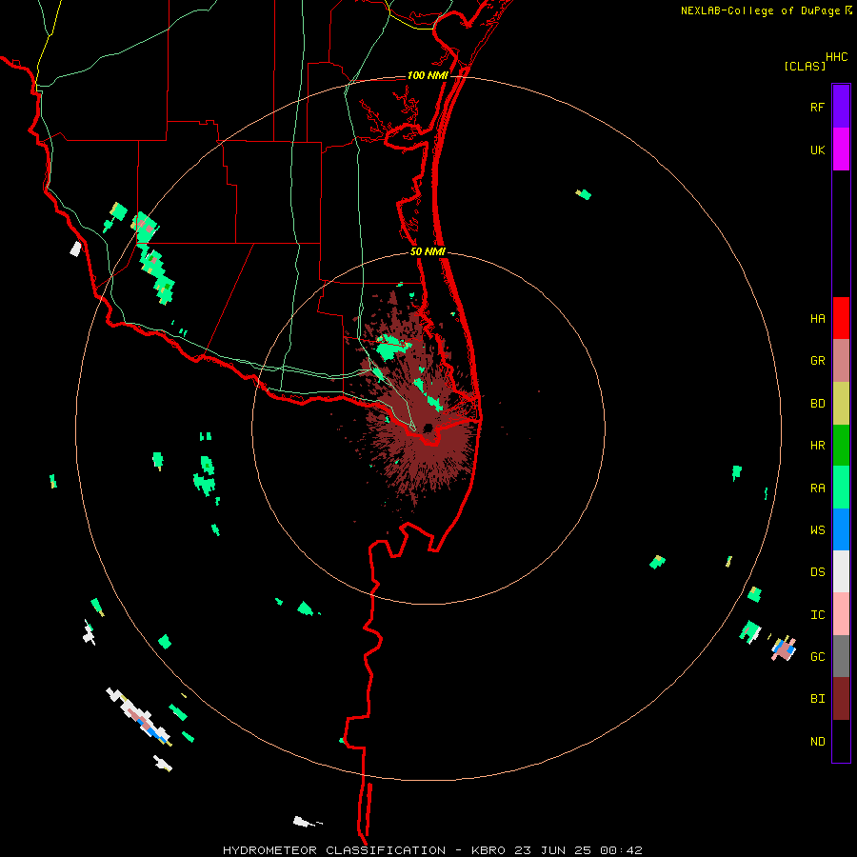Click the UK magenta legend swatch

point(841,149)
